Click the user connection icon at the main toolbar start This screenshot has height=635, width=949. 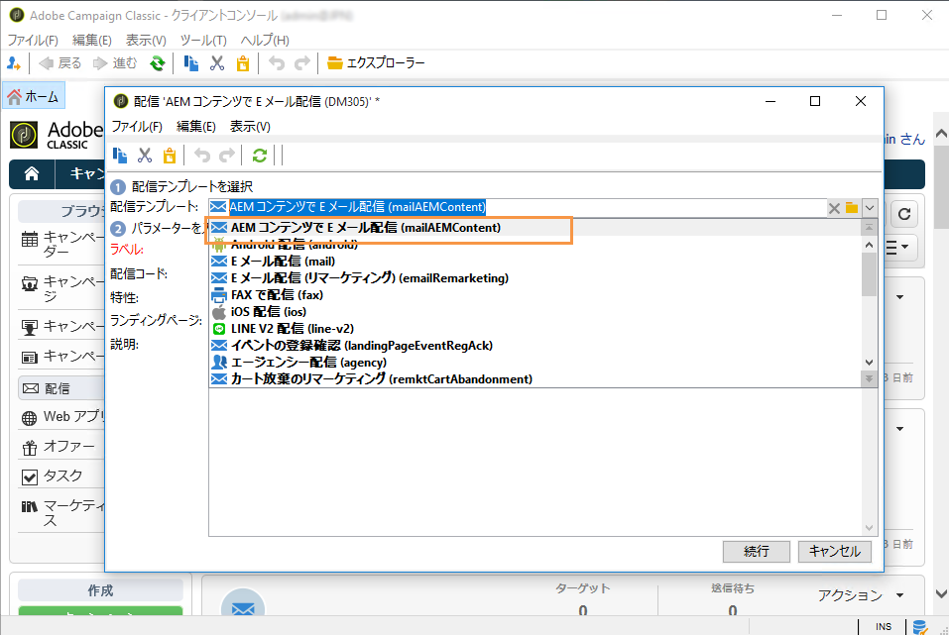tap(13, 62)
